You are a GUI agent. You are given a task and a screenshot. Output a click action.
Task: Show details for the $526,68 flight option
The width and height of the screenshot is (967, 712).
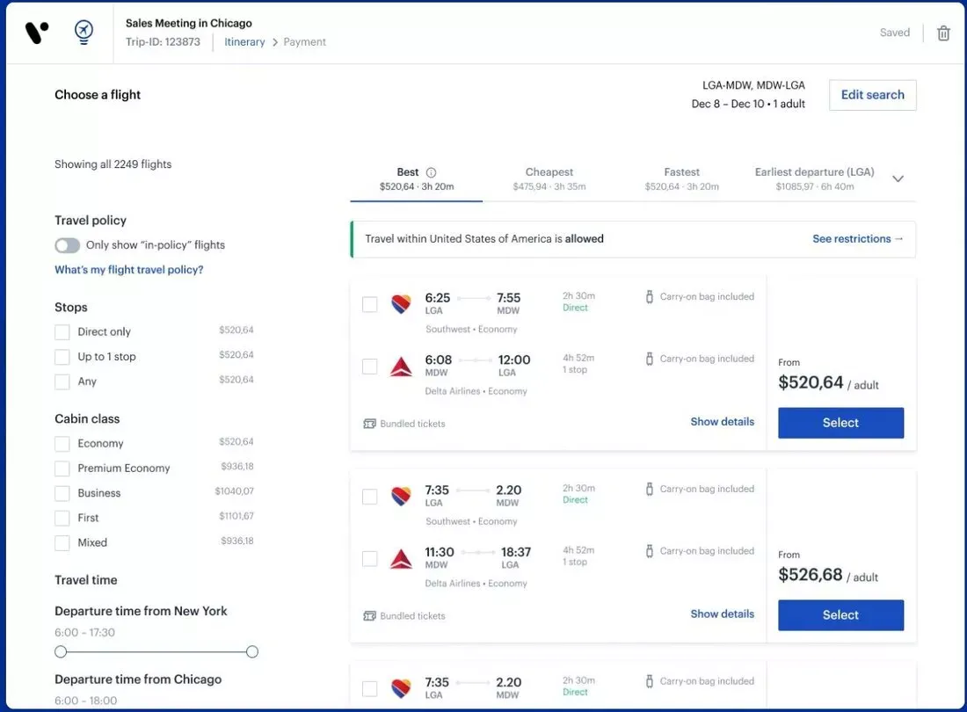(x=722, y=614)
